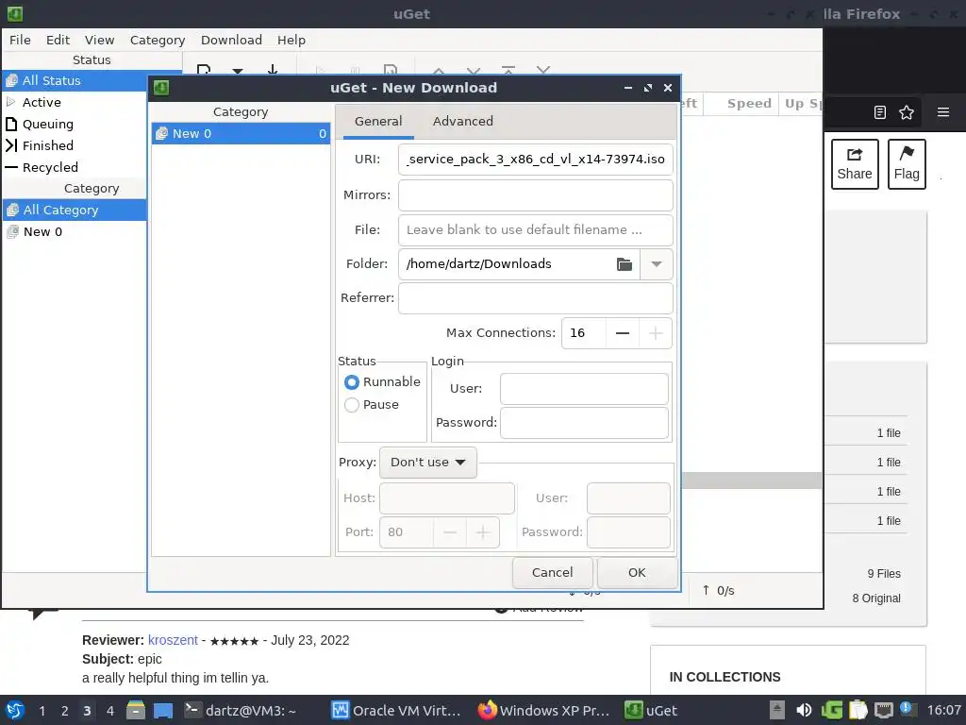The height and width of the screenshot is (725, 966).
Task: Click the uGet main window titlebar icon
Action: pyautogui.click(x=15, y=13)
